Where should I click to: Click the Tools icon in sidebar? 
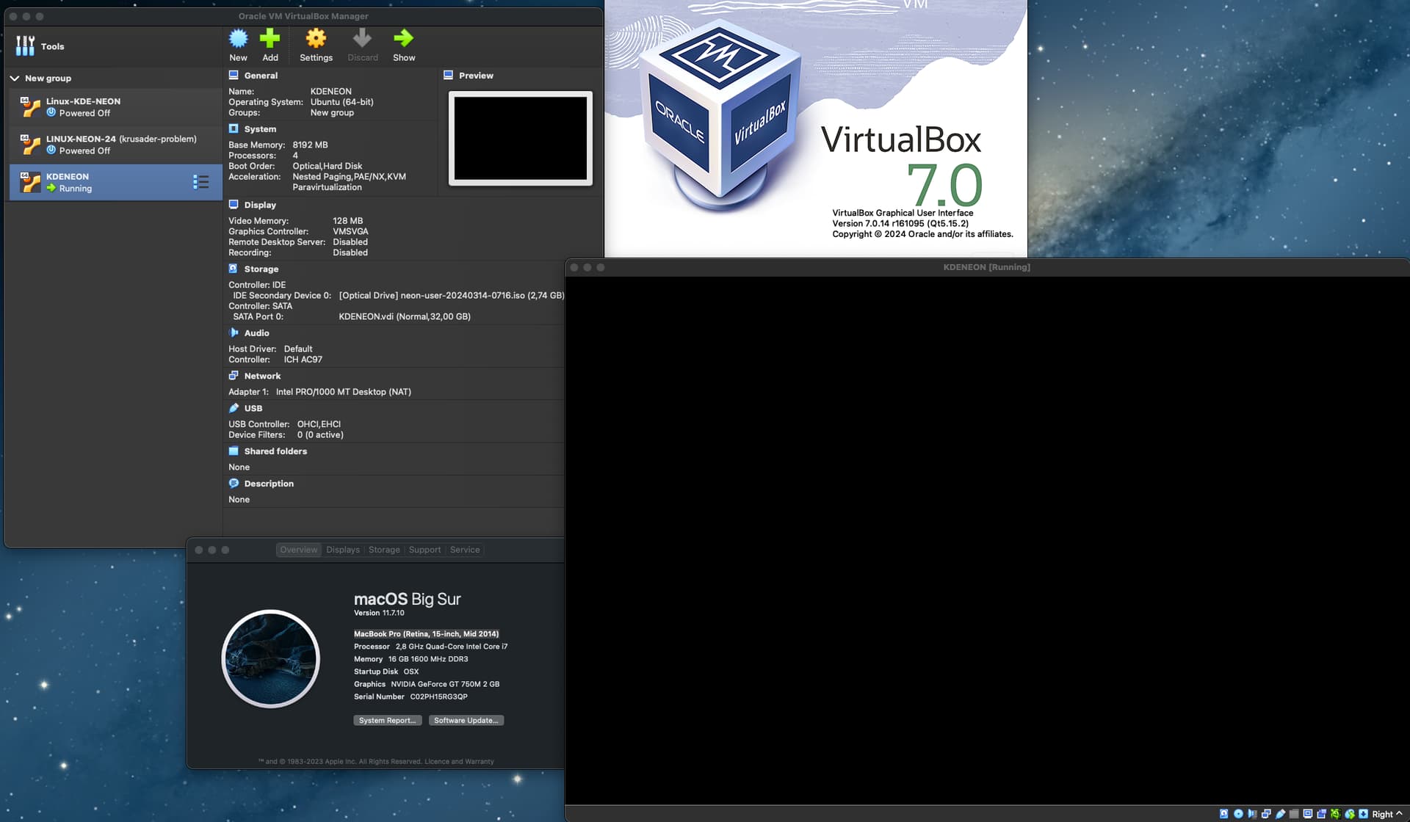click(25, 46)
